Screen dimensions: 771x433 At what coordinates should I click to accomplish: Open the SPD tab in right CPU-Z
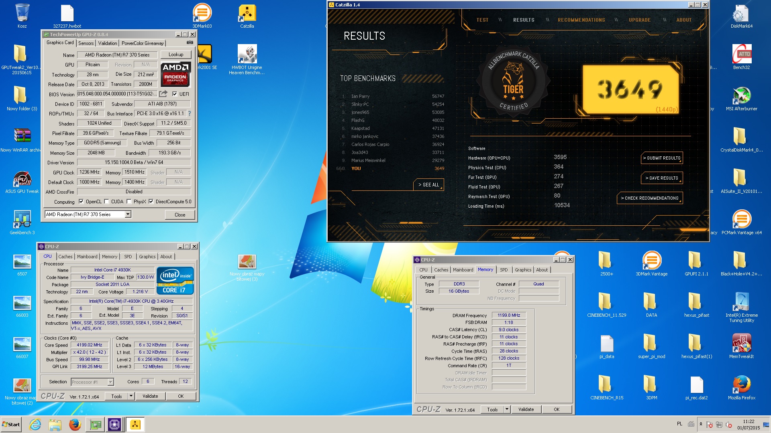504,270
